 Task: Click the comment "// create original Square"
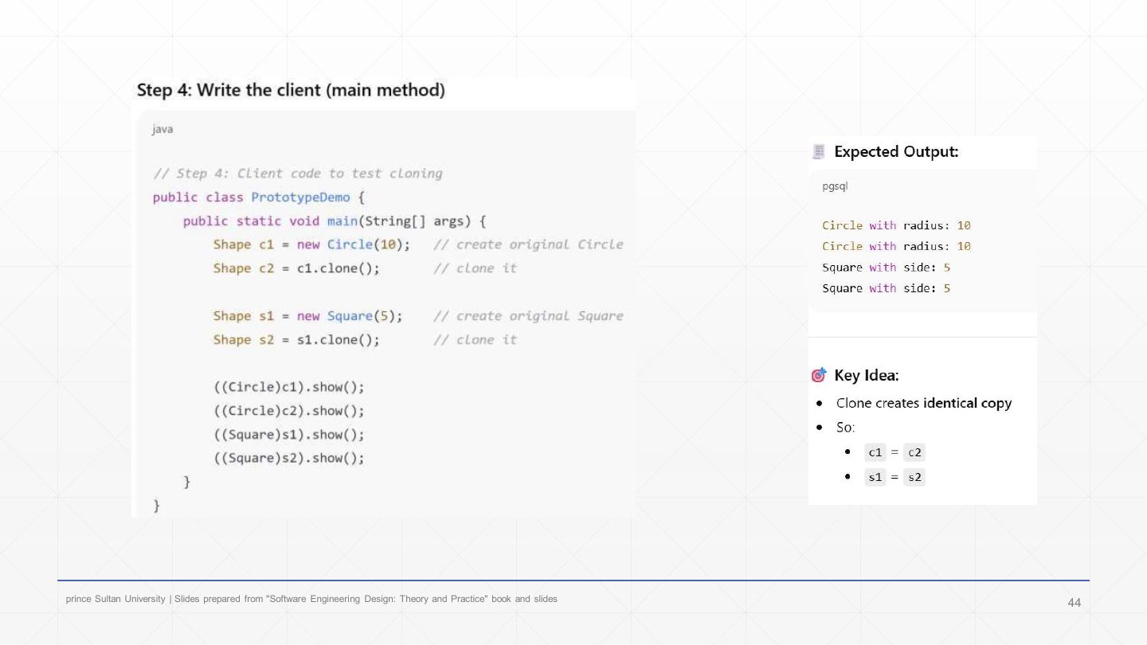point(528,316)
